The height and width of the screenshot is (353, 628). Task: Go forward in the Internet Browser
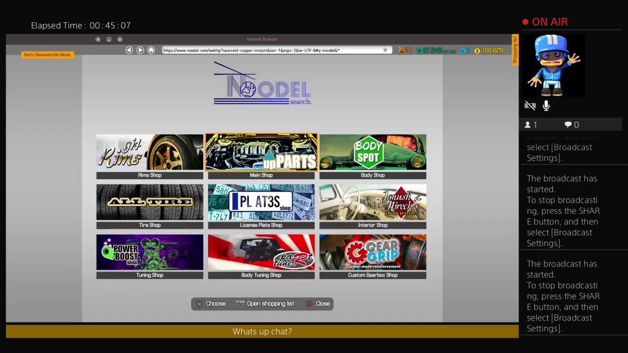coord(140,50)
